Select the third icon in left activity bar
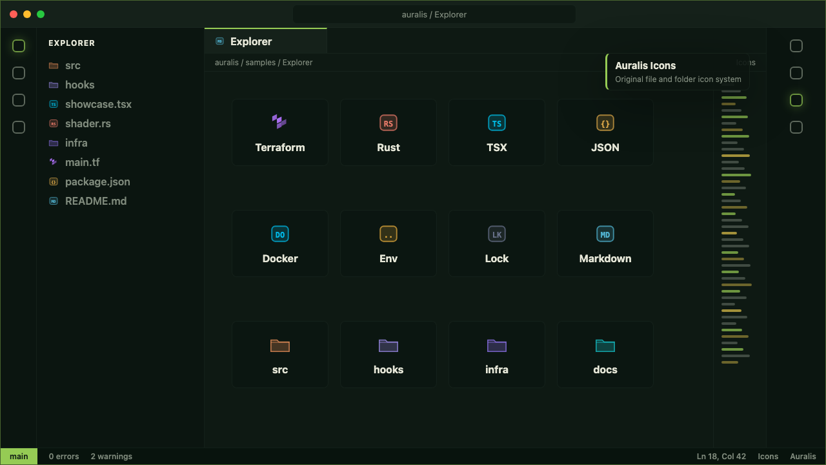Viewport: 826px width, 465px height. tap(19, 100)
